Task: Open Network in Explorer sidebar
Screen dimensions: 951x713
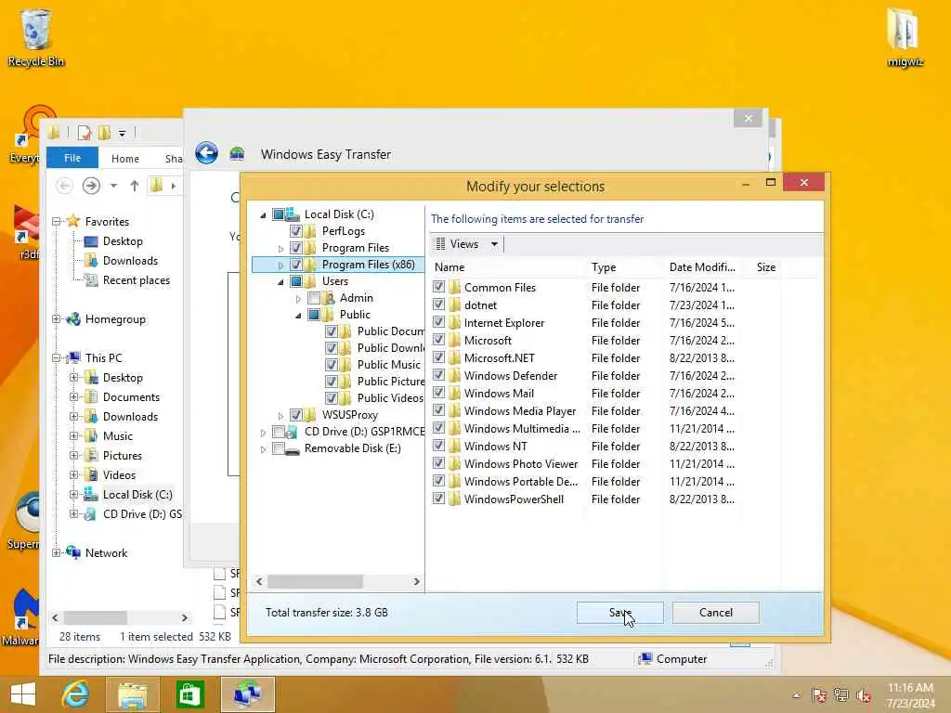Action: click(106, 552)
